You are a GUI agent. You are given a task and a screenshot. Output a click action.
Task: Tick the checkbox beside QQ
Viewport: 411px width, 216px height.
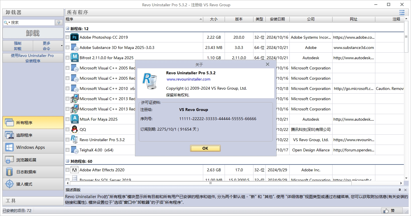(67, 129)
